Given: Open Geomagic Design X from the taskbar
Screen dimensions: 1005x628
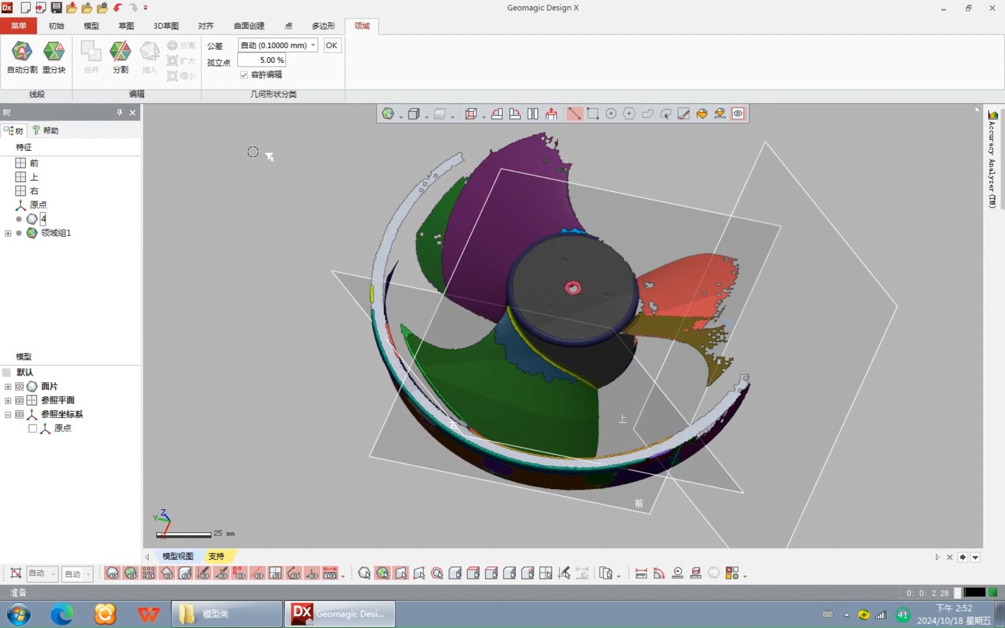Looking at the screenshot, I should point(339,613).
